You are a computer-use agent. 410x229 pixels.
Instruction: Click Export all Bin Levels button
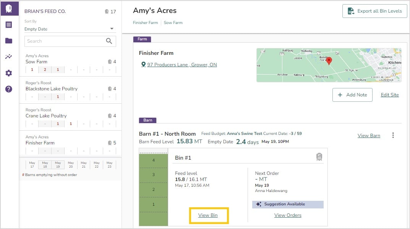tap(374, 11)
